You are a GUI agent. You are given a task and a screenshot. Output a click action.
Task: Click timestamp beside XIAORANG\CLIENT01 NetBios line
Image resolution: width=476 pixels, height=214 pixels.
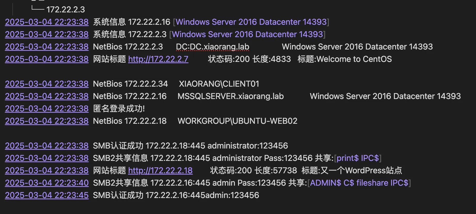47,84
